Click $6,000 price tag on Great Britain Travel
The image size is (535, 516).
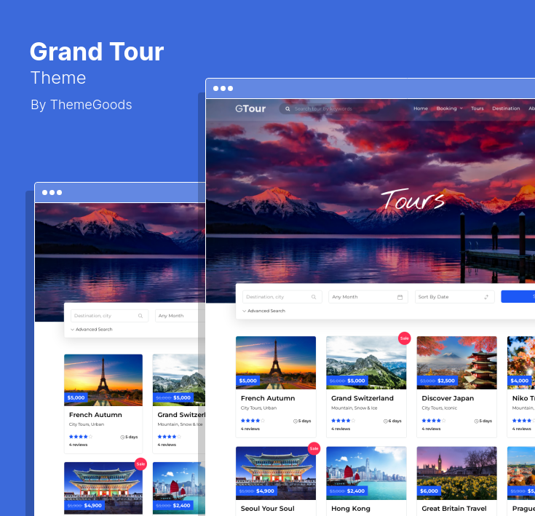pyautogui.click(x=429, y=491)
